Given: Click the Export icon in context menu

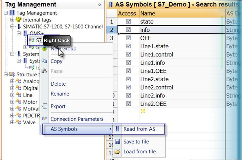Looking at the screenshot, I should point(44,106).
